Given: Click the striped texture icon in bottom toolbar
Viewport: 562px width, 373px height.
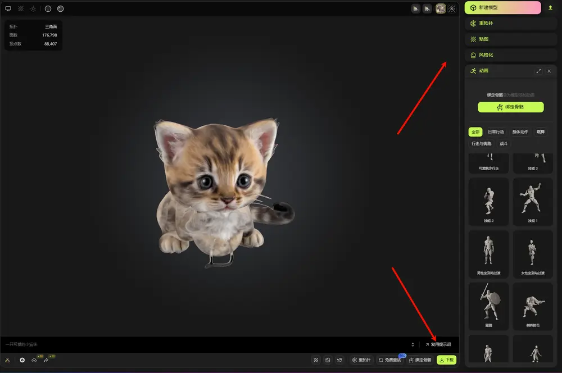Looking at the screenshot, I should (x=316, y=360).
